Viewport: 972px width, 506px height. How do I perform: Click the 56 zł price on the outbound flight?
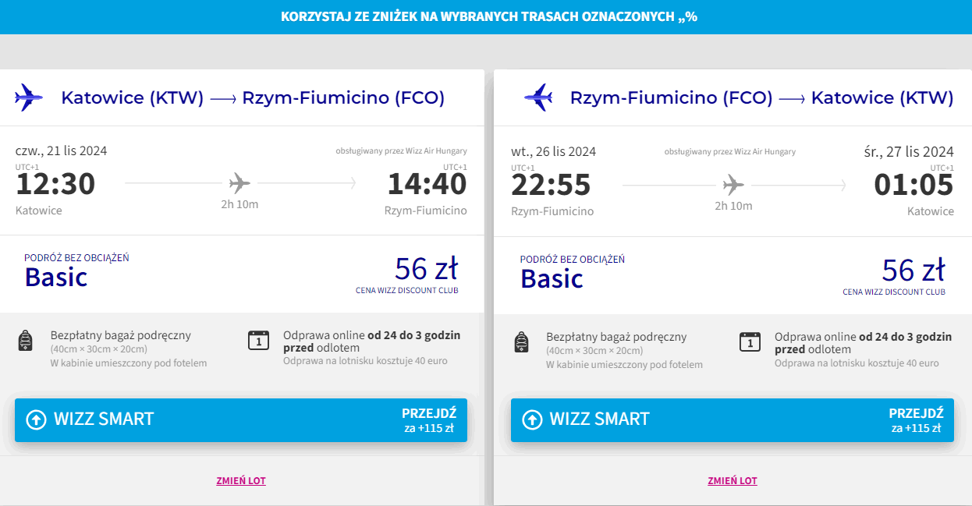pos(426,268)
